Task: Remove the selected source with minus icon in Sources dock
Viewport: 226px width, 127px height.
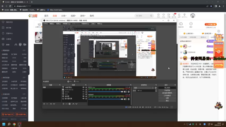Action: coord(66,104)
